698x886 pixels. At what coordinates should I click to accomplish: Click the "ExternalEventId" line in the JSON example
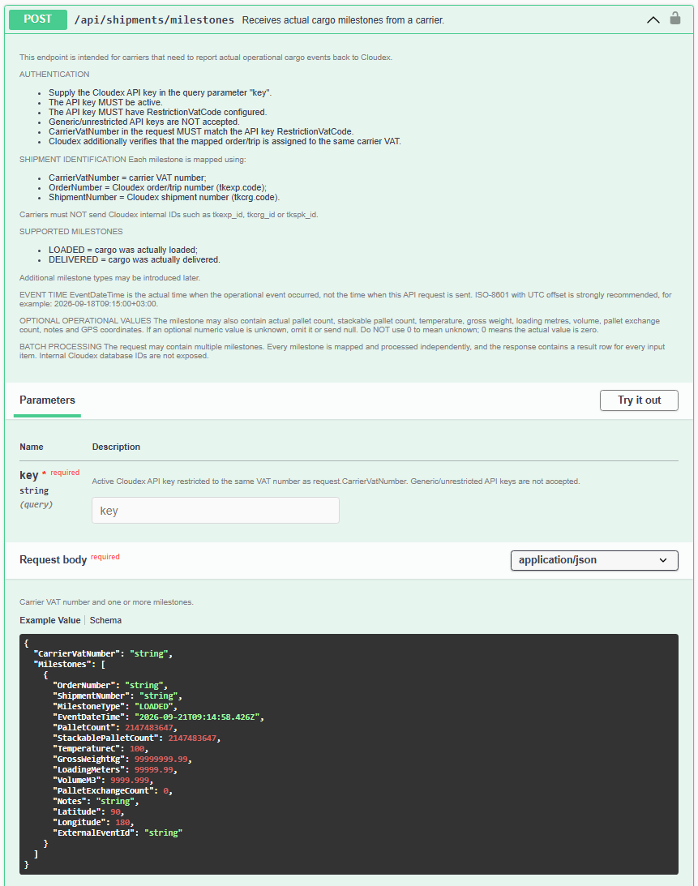(x=118, y=832)
